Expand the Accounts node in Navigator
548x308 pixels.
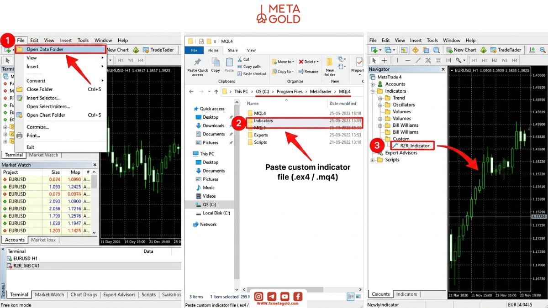373,84
